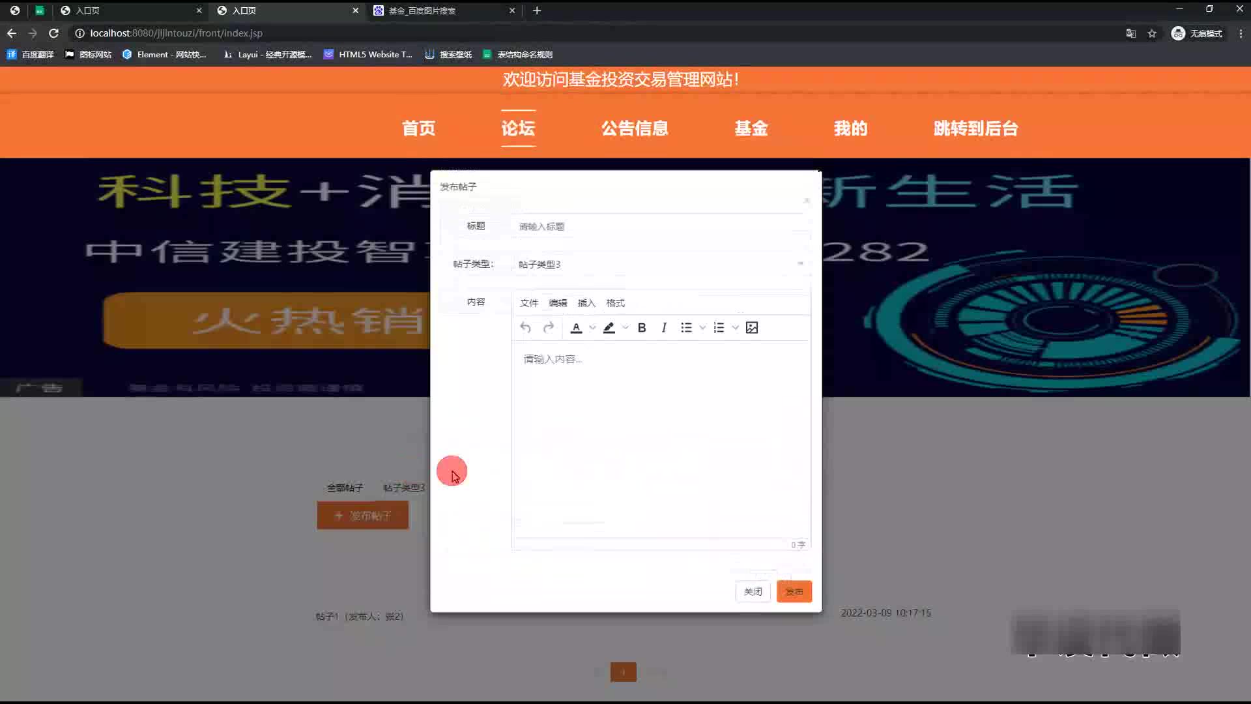Open post 帖子1 by 张2
This screenshot has width=1251, height=704.
(360, 616)
